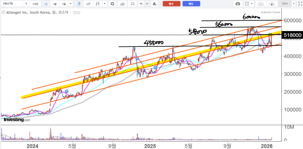This screenshot has height=149, width=303.
Task: Open chart settings gear icon
Action: pyautogui.click(x=113, y=4)
